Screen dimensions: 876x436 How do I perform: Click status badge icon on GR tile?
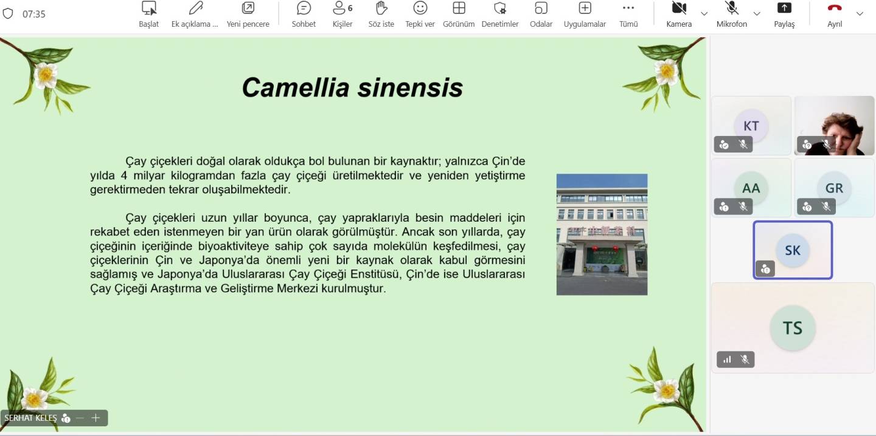[807, 207]
